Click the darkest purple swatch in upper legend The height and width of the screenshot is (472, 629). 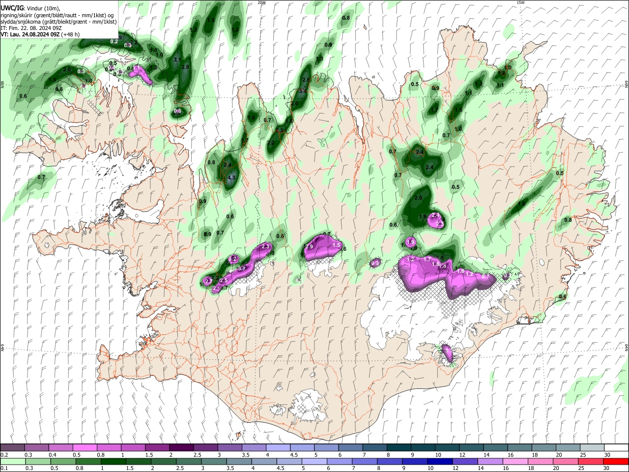(181, 448)
